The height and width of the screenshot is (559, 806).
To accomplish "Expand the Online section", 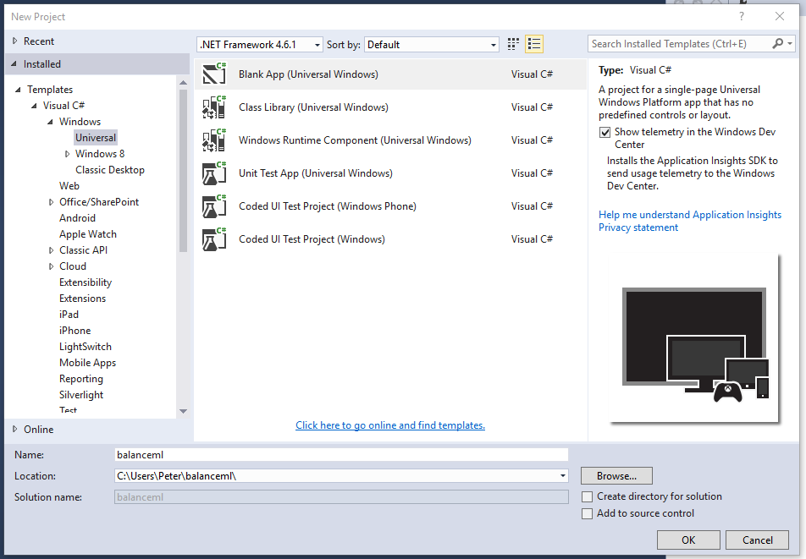I will click(15, 429).
